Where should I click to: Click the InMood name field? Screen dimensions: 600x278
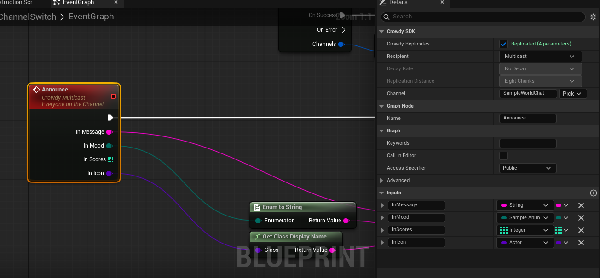pos(416,218)
